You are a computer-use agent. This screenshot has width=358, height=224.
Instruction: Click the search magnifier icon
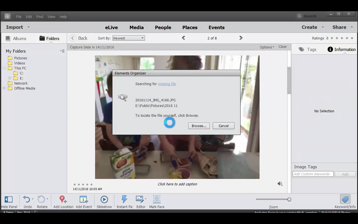point(299,16)
